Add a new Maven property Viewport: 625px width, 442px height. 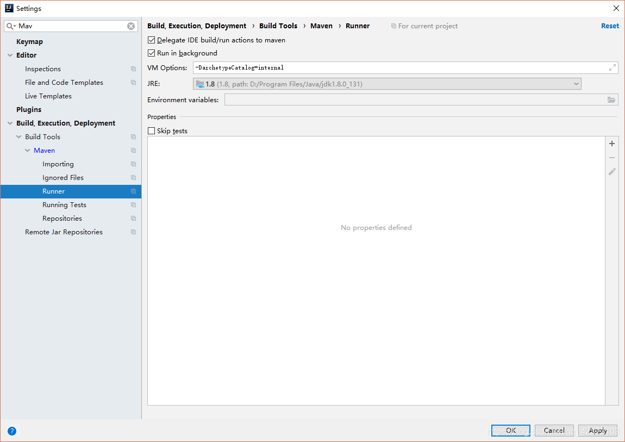612,144
